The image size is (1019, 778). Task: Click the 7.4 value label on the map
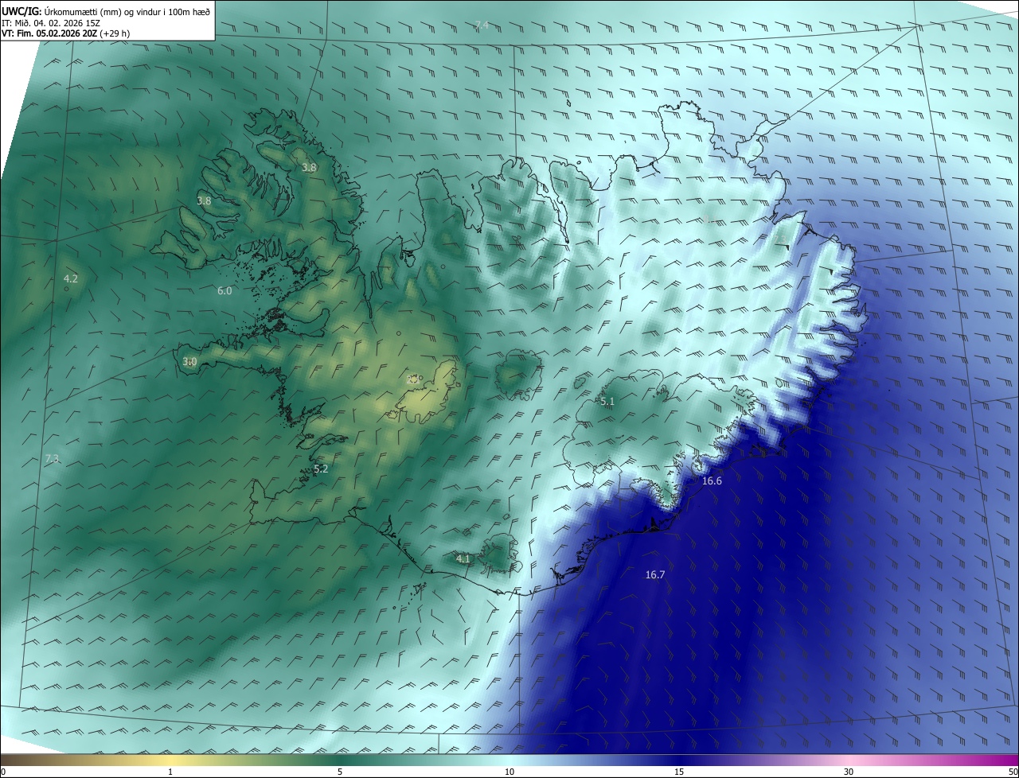[481, 25]
